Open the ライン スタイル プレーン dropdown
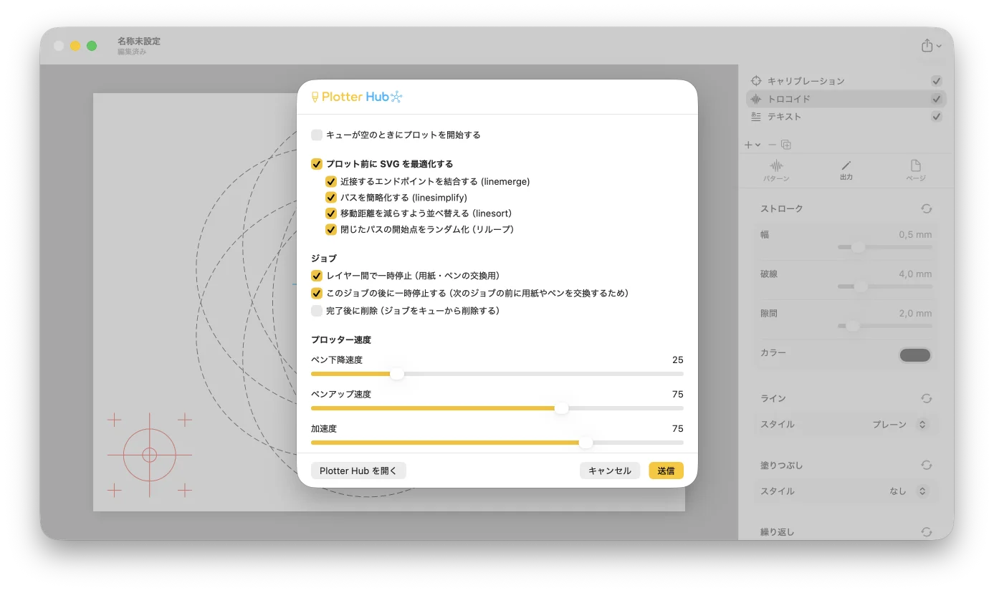This screenshot has width=994, height=593. click(900, 425)
